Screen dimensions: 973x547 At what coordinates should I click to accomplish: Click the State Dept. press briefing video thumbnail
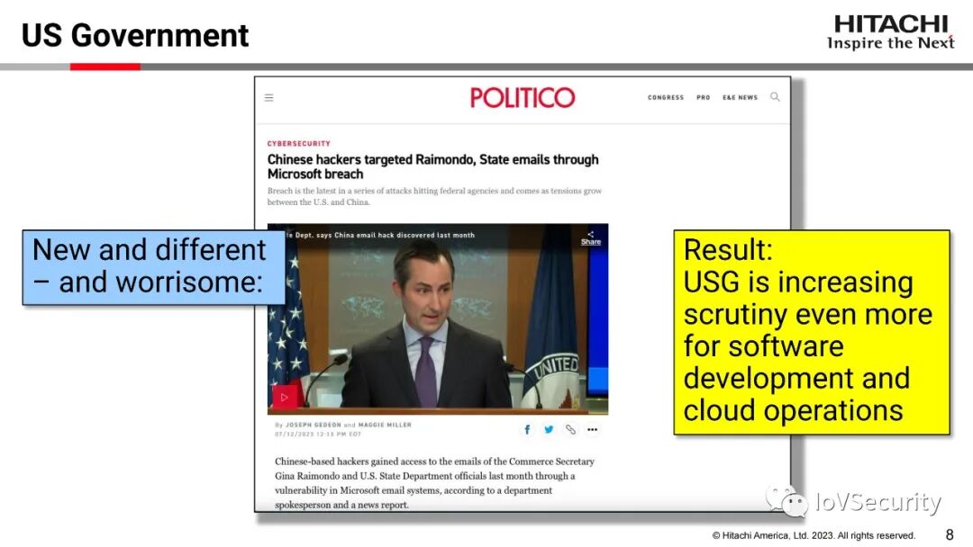pos(438,319)
